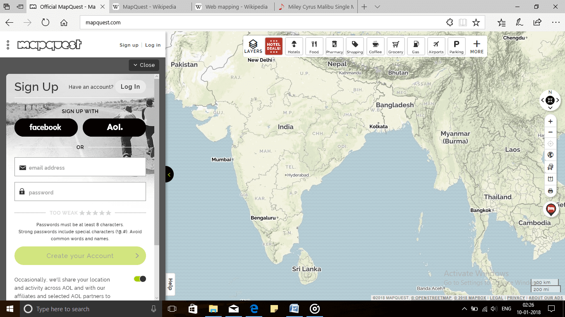565x317 pixels.
Task: Print the map using printer icon
Action: coord(550,191)
